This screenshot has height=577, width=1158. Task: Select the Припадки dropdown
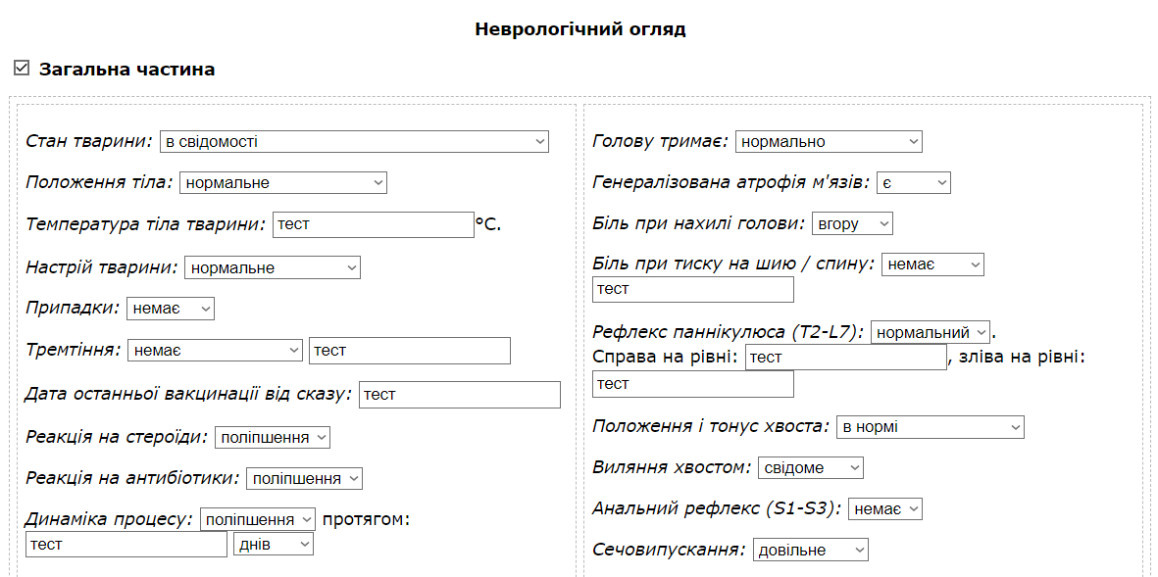[x=170, y=309]
